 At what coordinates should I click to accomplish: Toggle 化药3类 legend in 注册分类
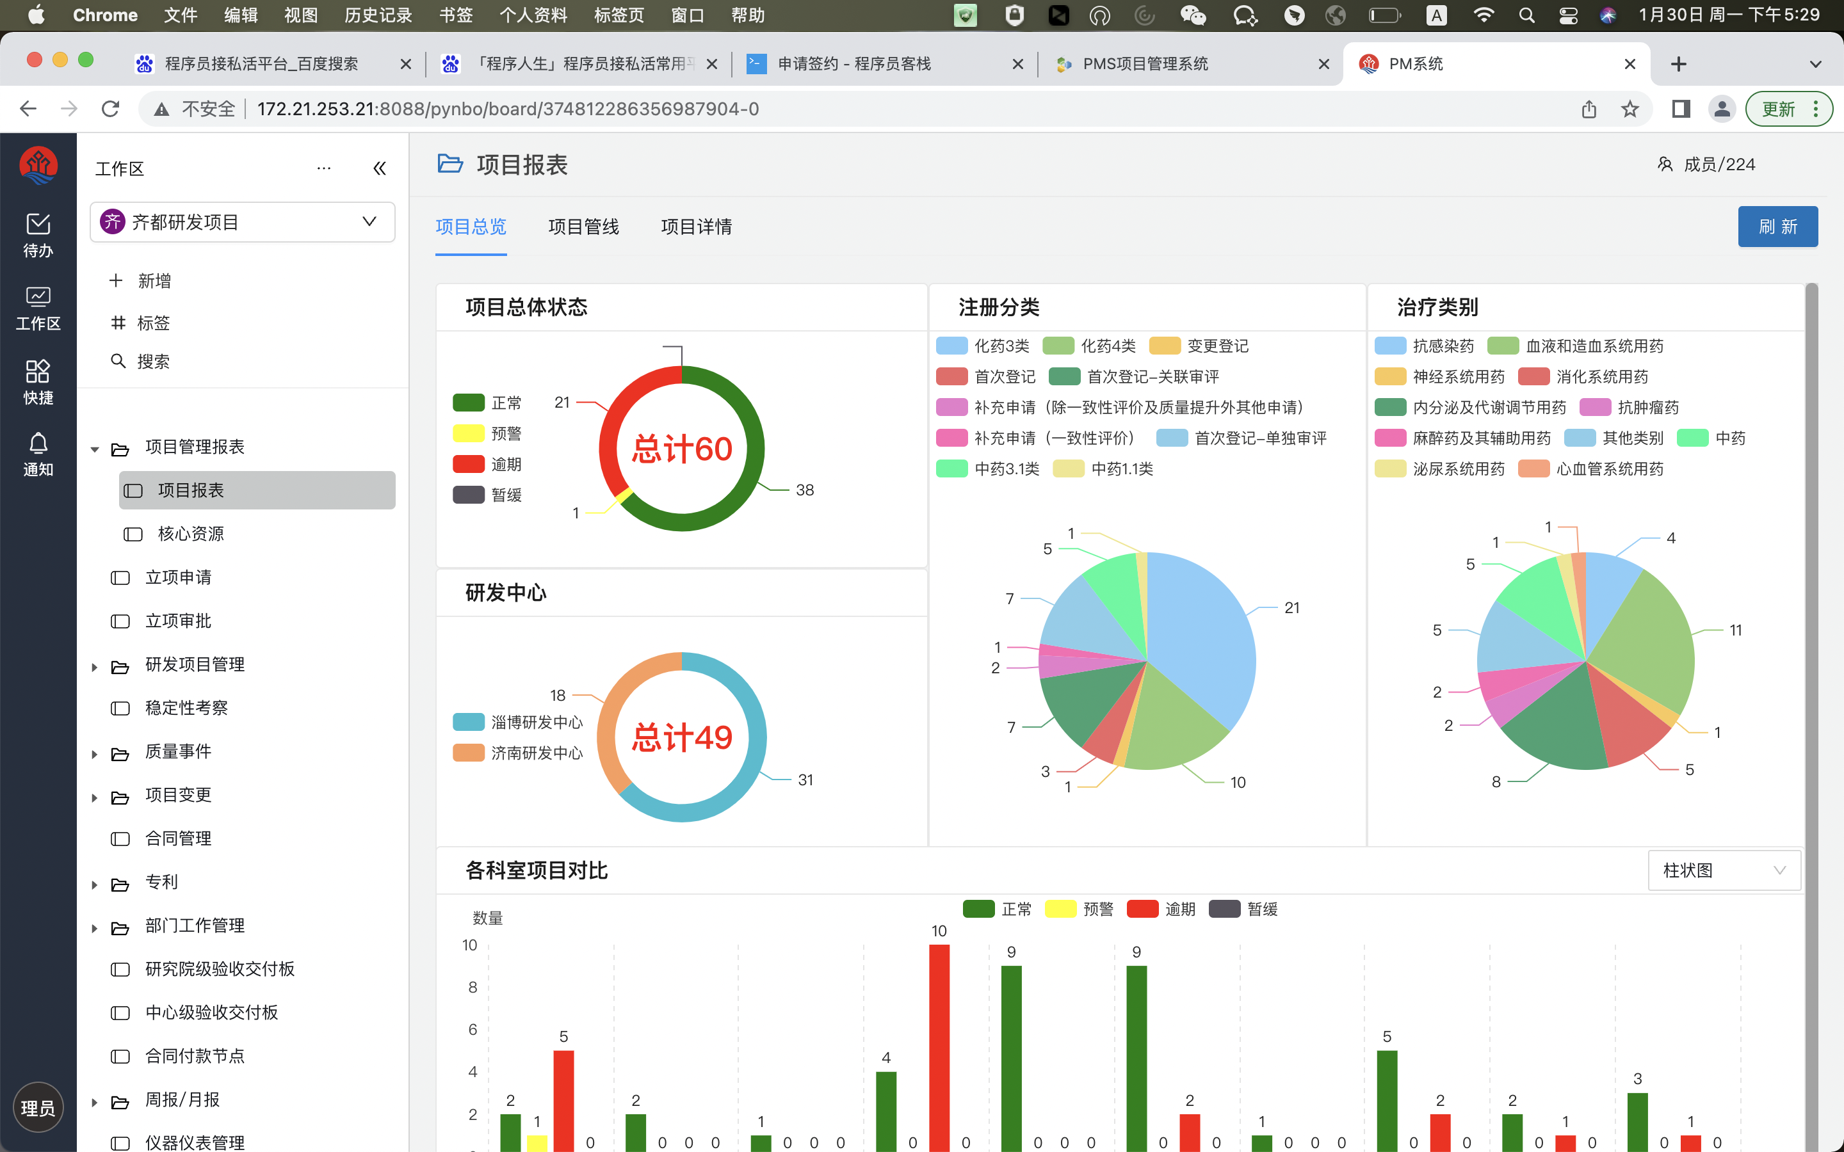pyautogui.click(x=983, y=346)
